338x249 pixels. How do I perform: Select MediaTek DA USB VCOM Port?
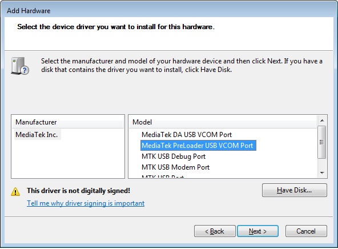pos(187,135)
